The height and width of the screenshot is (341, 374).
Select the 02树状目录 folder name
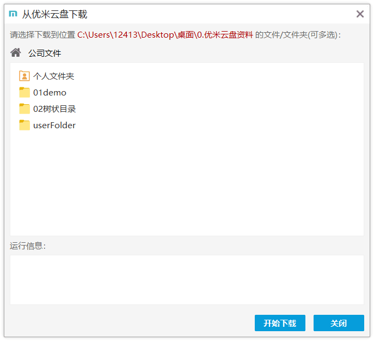(54, 109)
